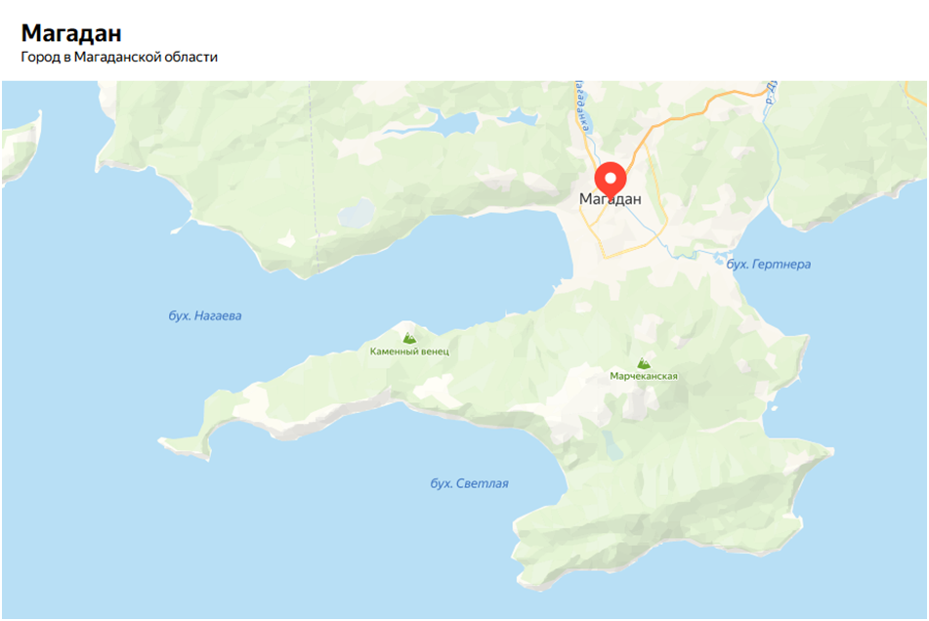Click the р. Дукча river label
Screen dimensions: 929x621
[x=770, y=93]
